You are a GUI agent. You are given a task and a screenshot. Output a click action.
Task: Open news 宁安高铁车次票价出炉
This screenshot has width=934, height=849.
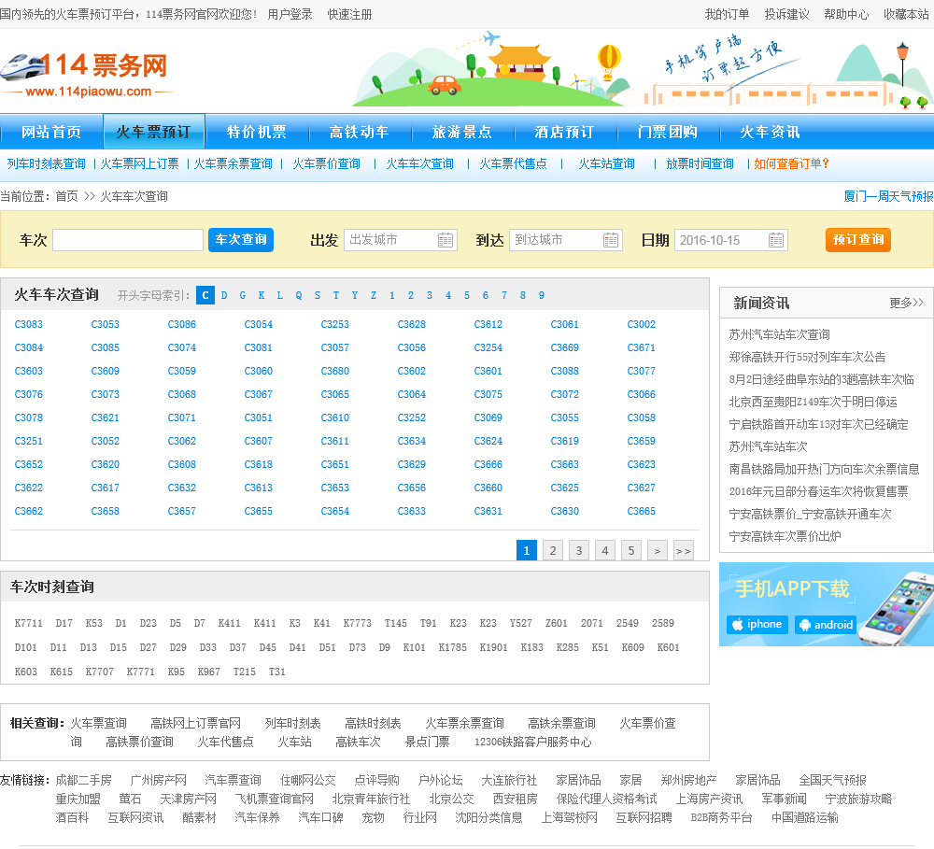coord(785,536)
